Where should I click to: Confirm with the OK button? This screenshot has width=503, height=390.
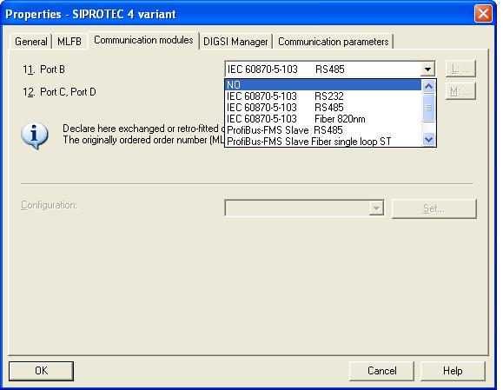(42, 371)
